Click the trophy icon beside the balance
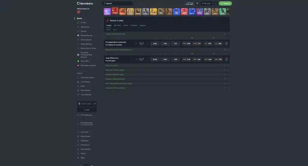The image size is (308, 166). (197, 4)
